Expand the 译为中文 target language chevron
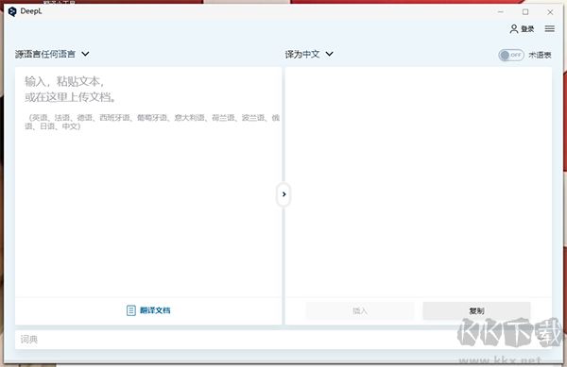The image size is (567, 367). [329, 54]
